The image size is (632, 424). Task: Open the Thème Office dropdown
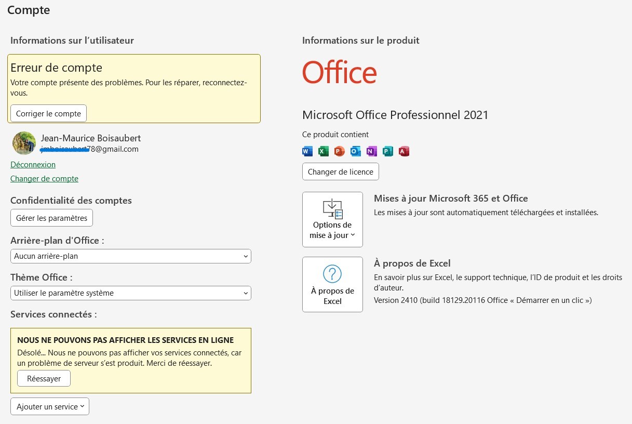click(x=130, y=293)
